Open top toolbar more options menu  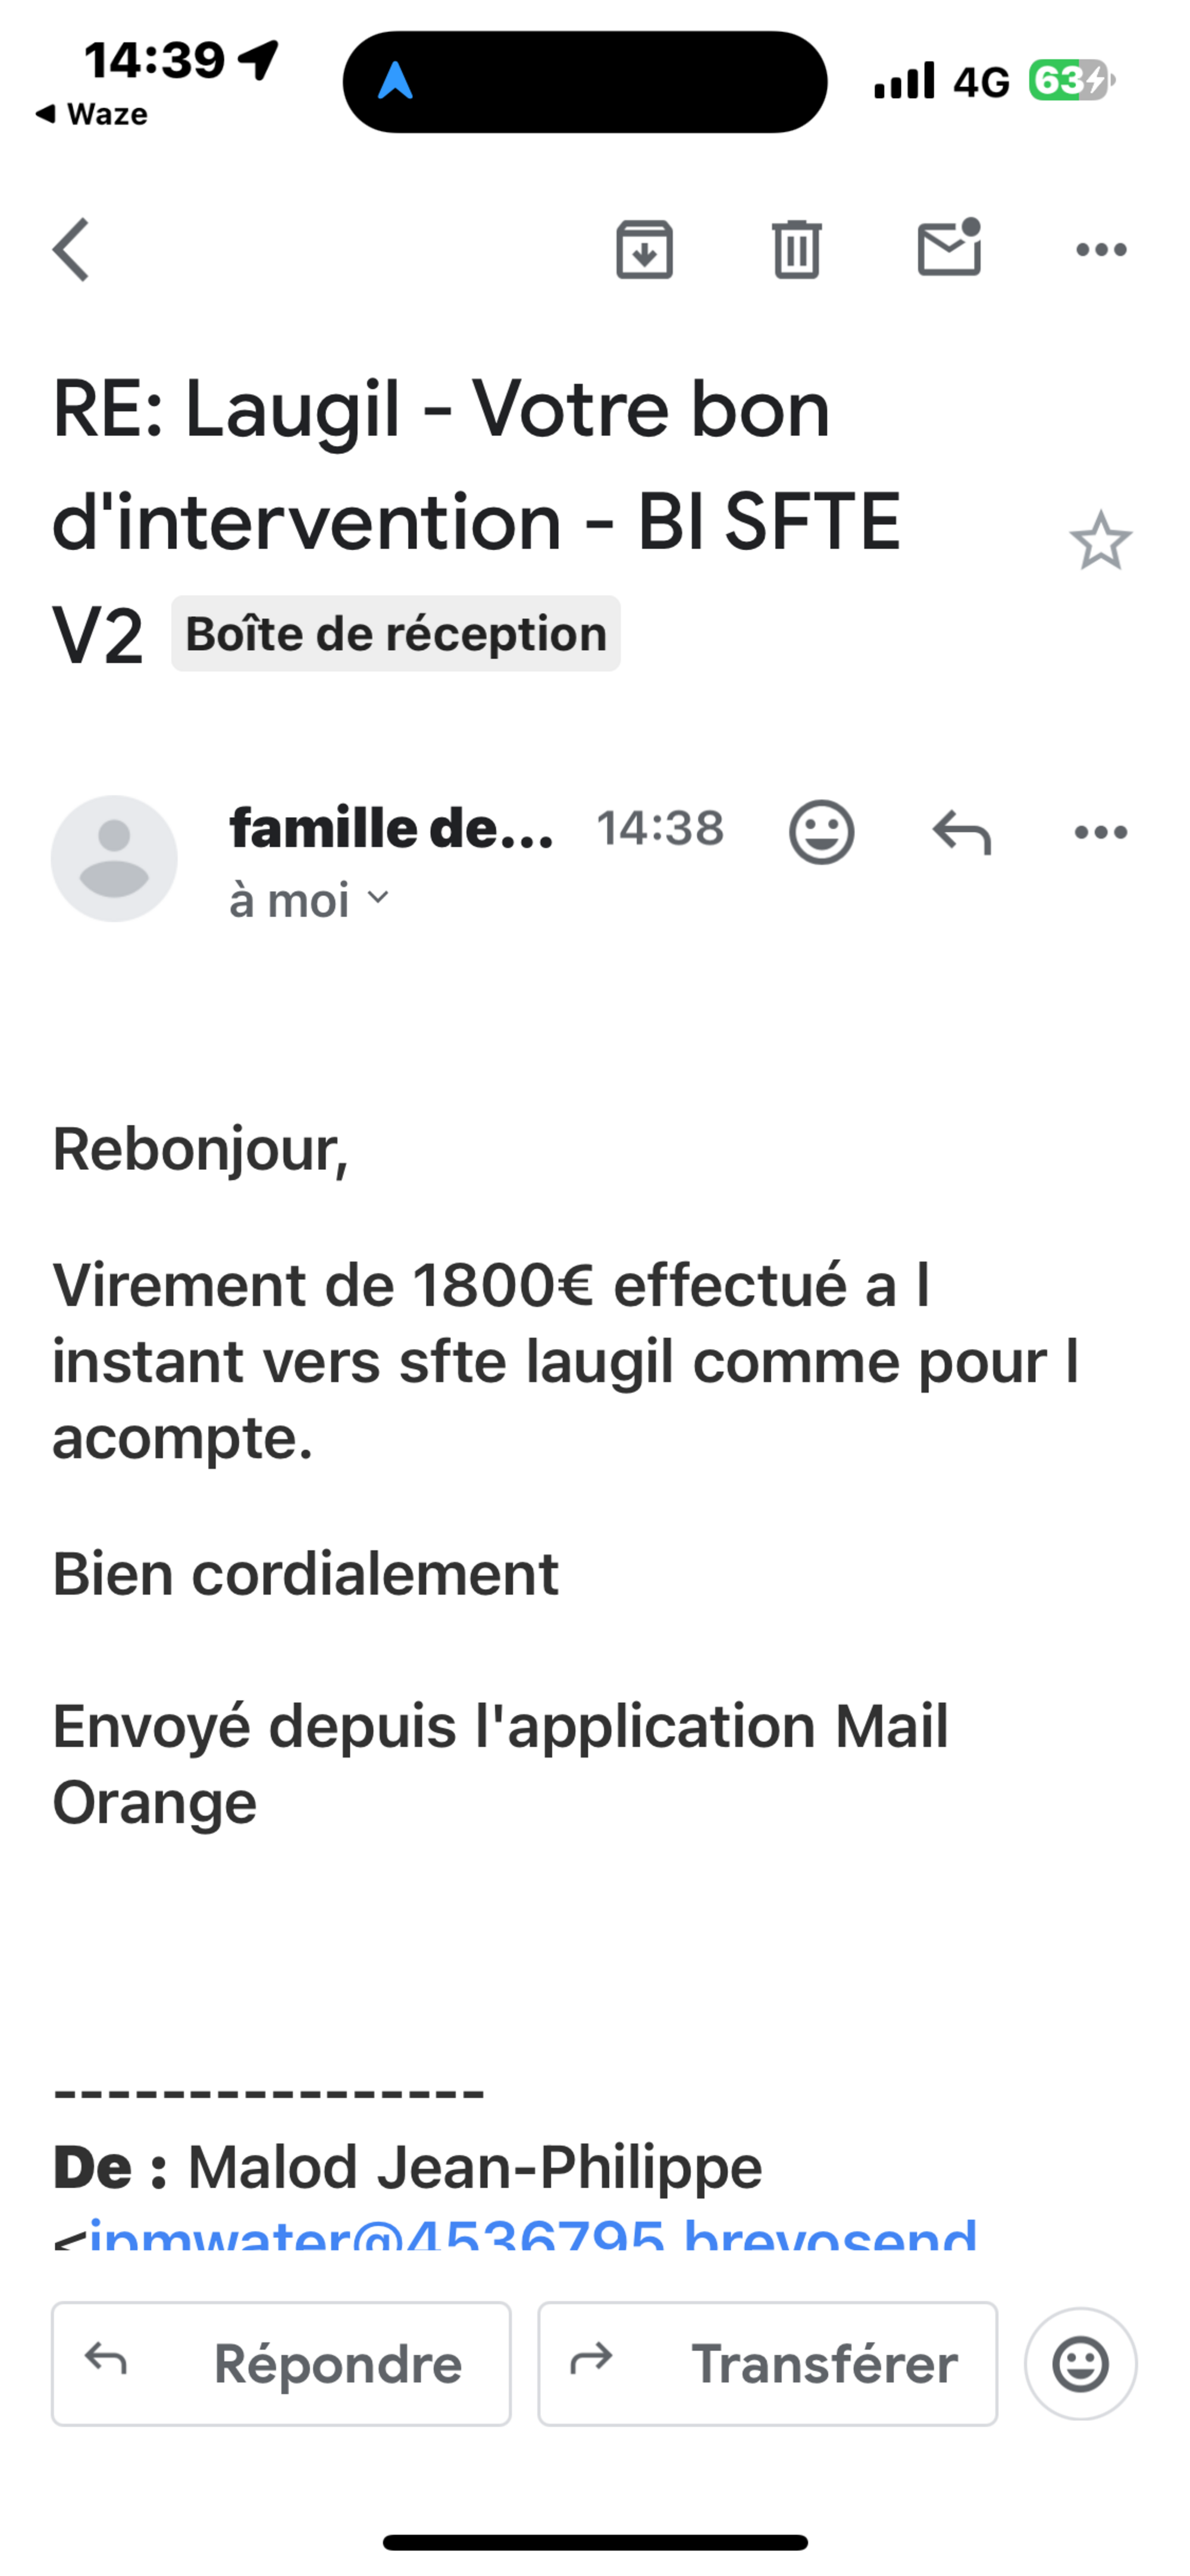tap(1101, 249)
